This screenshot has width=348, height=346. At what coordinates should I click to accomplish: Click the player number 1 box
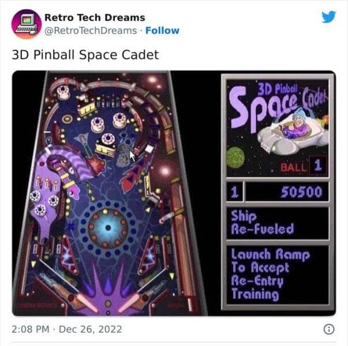[x=235, y=191]
